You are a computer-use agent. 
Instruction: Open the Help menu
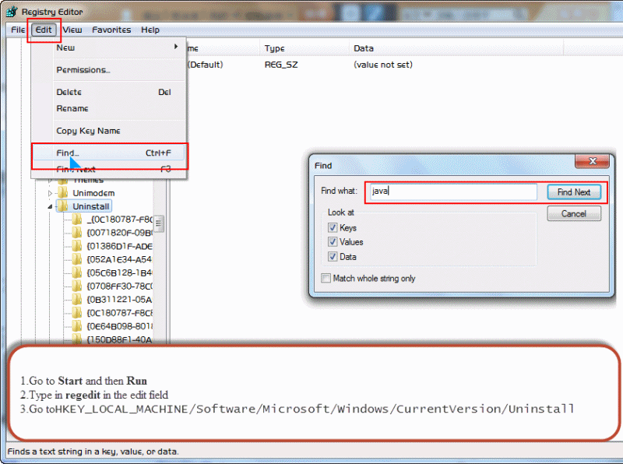pos(150,30)
